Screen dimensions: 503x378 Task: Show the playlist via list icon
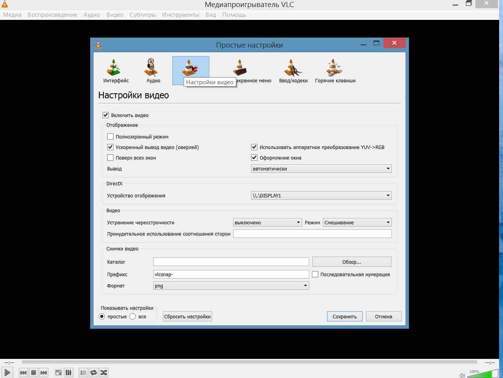pyautogui.click(x=83, y=373)
